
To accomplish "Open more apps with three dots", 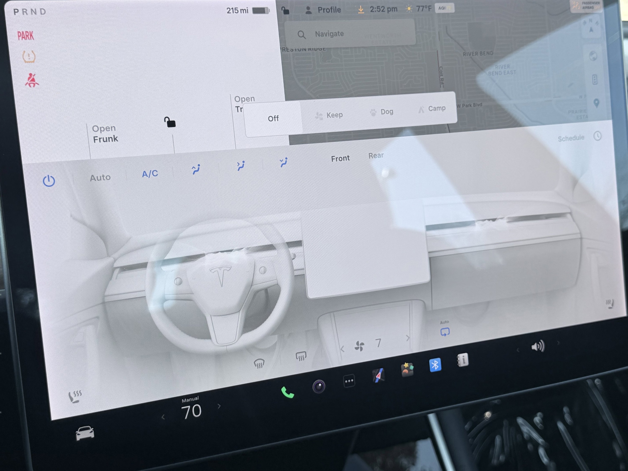I will pyautogui.click(x=349, y=381).
